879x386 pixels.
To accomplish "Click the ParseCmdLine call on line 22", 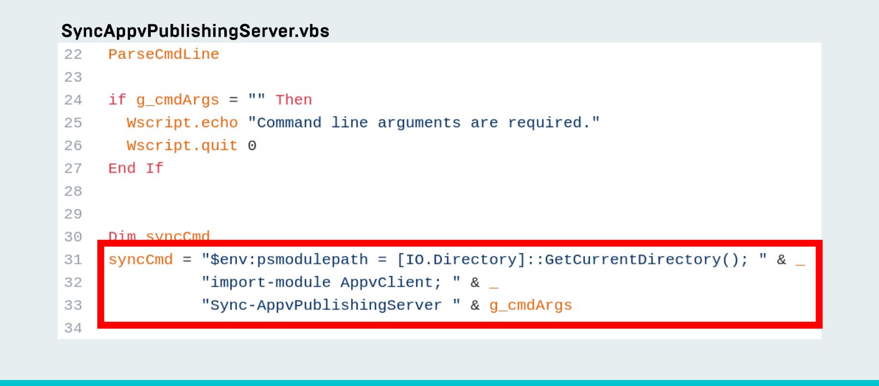I will 164,54.
